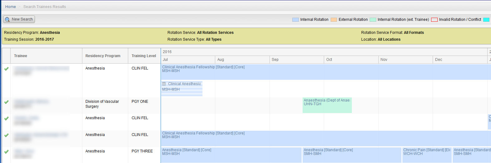The image size is (491, 163).
Task: Start a New Search
Action: point(19,19)
